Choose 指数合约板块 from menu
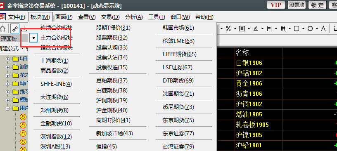 57,48
